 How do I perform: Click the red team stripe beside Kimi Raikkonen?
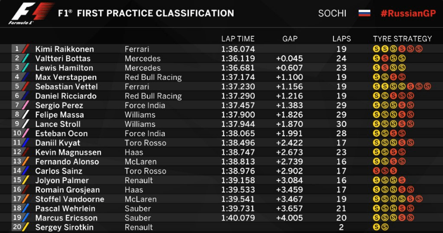pos(26,49)
